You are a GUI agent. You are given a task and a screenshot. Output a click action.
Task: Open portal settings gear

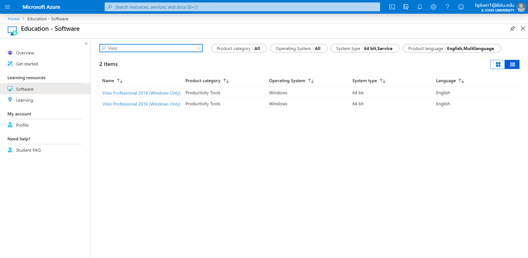(x=434, y=7)
